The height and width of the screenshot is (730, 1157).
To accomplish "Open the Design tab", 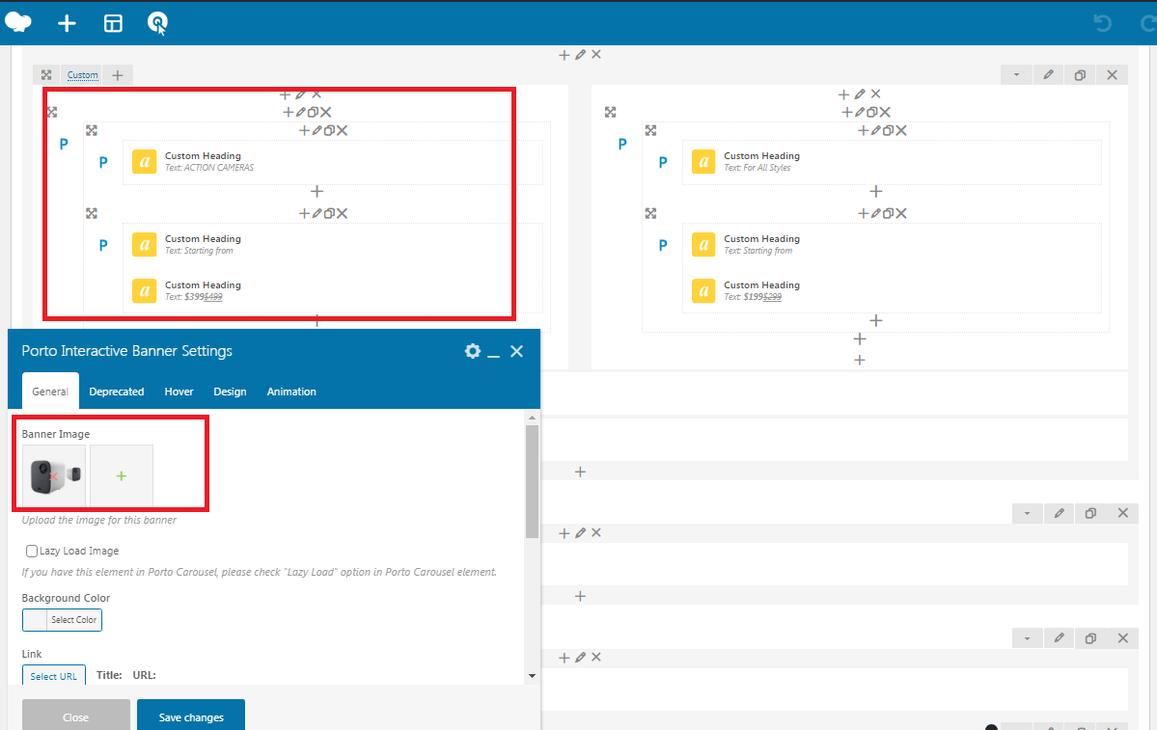I will coord(230,392).
